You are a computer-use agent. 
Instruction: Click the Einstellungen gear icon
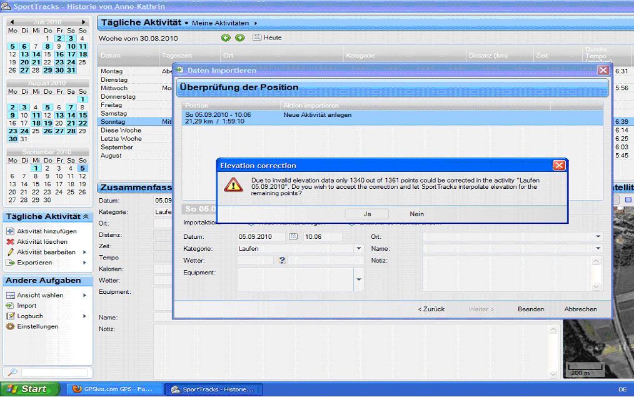click(x=10, y=326)
